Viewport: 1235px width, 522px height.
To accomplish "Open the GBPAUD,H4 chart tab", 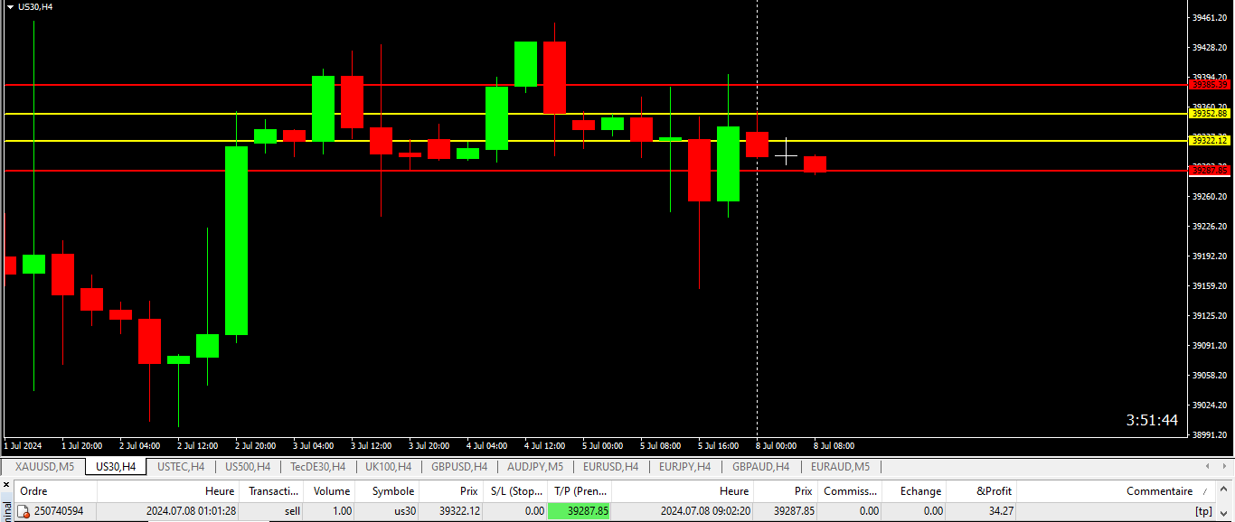I will (x=760, y=467).
